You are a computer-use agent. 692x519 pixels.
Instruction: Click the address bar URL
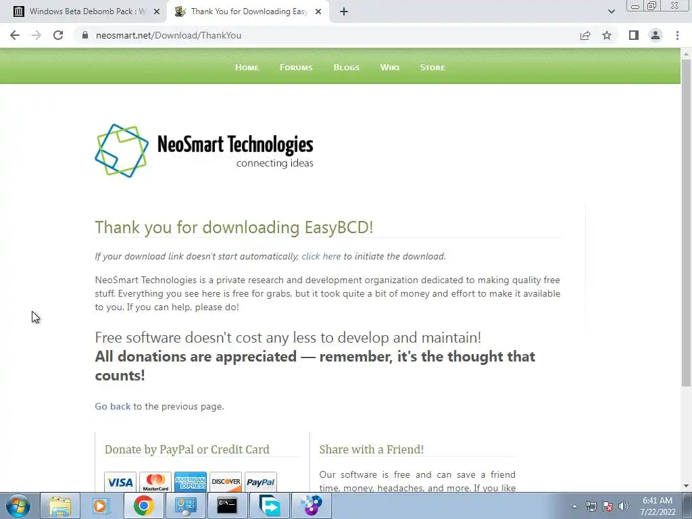pyautogui.click(x=168, y=35)
